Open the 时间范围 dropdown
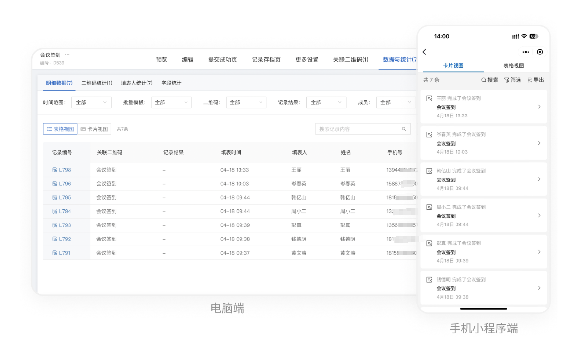588x356 pixels. pos(91,102)
